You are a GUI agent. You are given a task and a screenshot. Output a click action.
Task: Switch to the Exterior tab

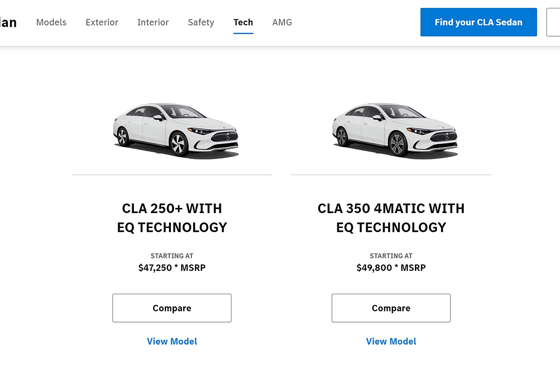[x=102, y=22]
